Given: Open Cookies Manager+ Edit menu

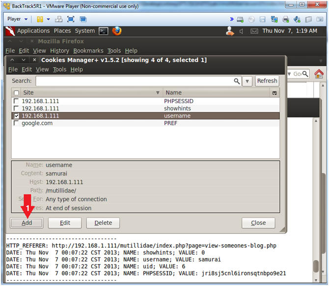Looking at the screenshot, I should (x=27, y=69).
